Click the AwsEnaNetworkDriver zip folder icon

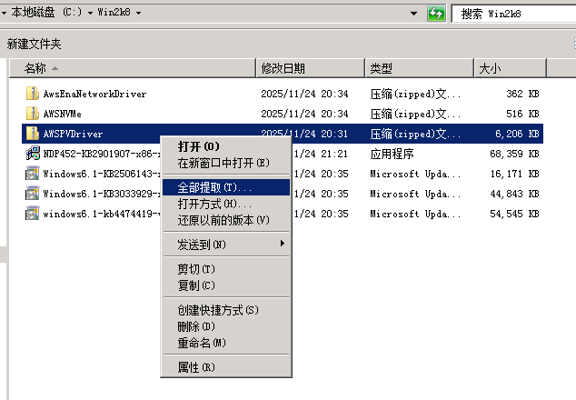click(33, 94)
